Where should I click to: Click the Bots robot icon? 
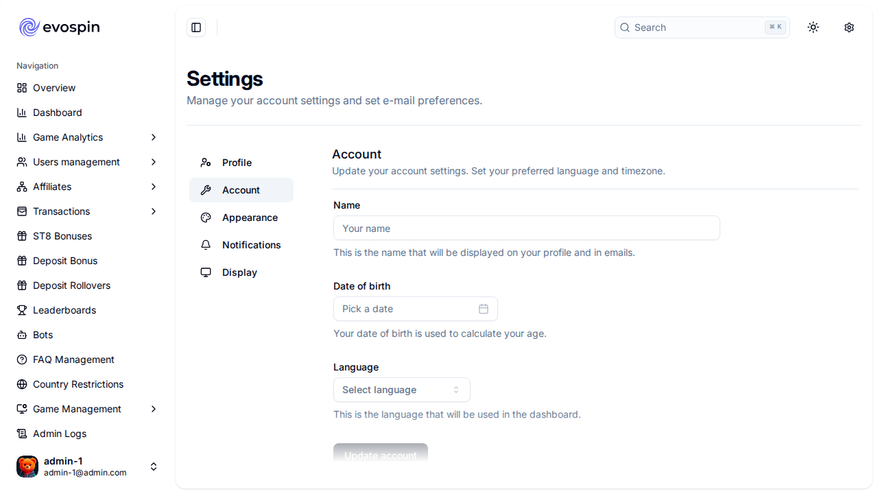click(x=22, y=335)
